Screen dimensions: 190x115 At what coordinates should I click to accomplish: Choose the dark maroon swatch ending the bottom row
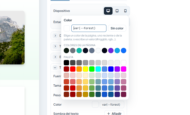pos(124,94)
